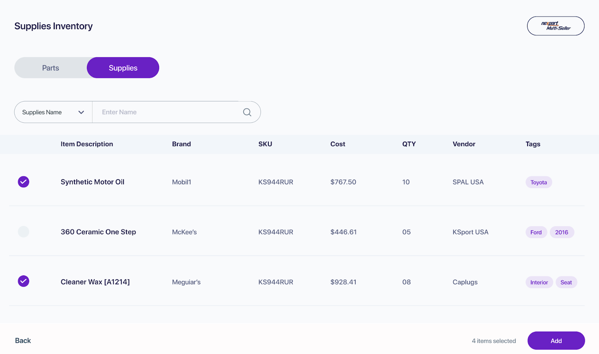Click the Cleaner Wax [A1214] item name
This screenshot has width=599, height=354.
(x=95, y=282)
